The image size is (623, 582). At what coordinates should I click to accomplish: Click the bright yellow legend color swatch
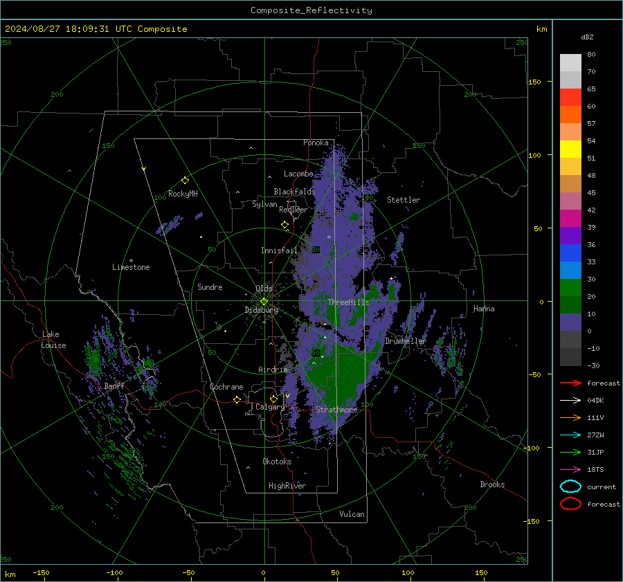(570, 149)
